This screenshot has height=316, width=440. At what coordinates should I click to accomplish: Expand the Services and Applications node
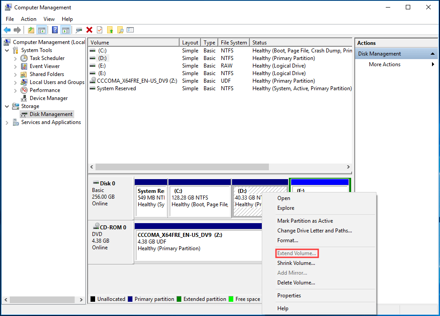7,122
